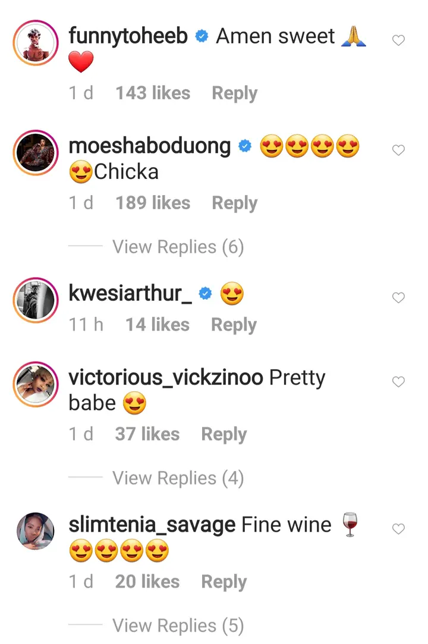Screen dimensions: 428x644
Task: Open funnytoheeb's profile picture
Action: tap(35, 44)
